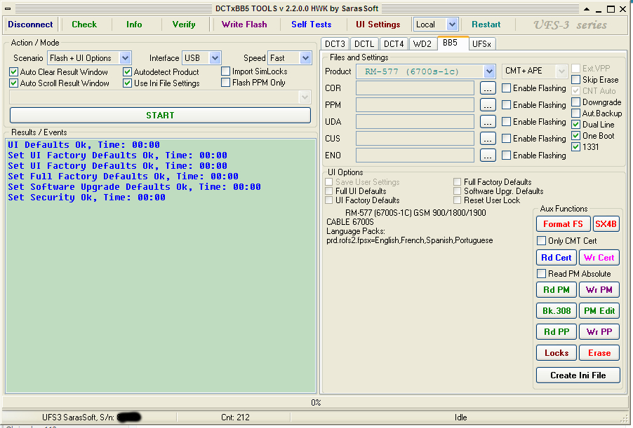Click the Format FS button
This screenshot has height=428, width=633.
click(x=563, y=224)
